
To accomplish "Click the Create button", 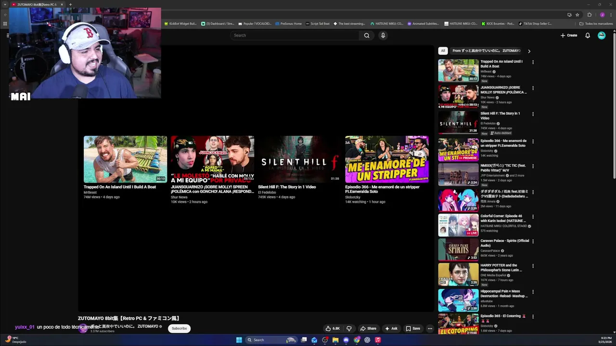I will coord(569,35).
